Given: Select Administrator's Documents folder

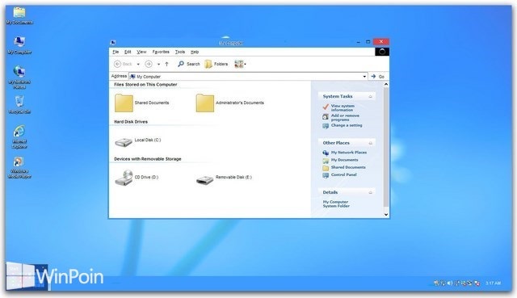Looking at the screenshot, I should click(229, 103).
